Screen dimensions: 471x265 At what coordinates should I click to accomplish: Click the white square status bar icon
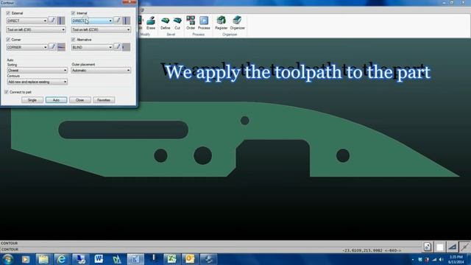tap(440, 247)
